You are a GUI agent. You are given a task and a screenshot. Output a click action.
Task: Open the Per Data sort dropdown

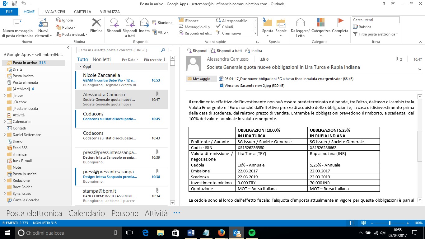click(x=130, y=60)
